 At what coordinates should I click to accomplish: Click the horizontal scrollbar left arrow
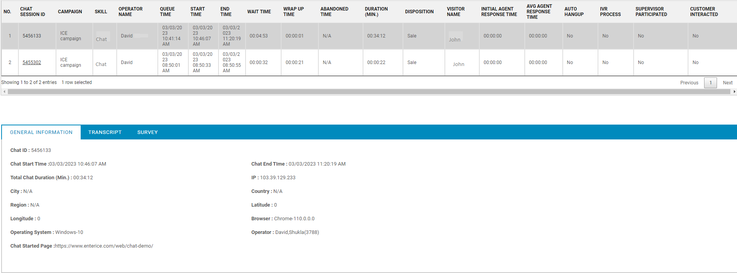[x=4, y=92]
